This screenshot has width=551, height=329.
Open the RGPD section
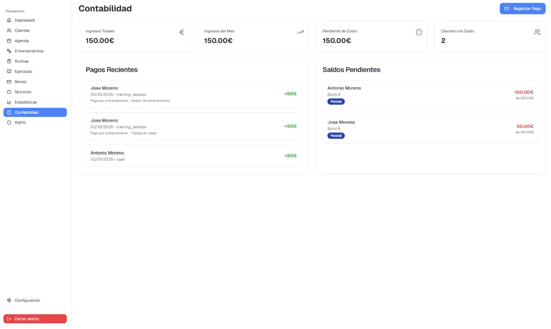(x=35, y=123)
